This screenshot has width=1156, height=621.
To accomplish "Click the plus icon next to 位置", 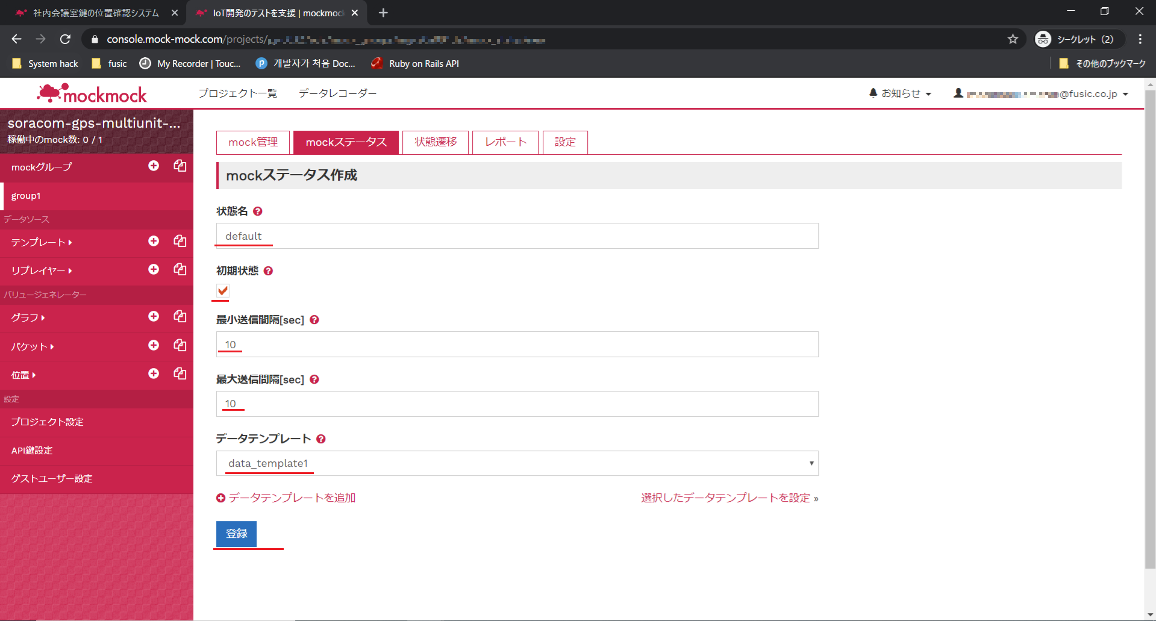I will [x=154, y=373].
